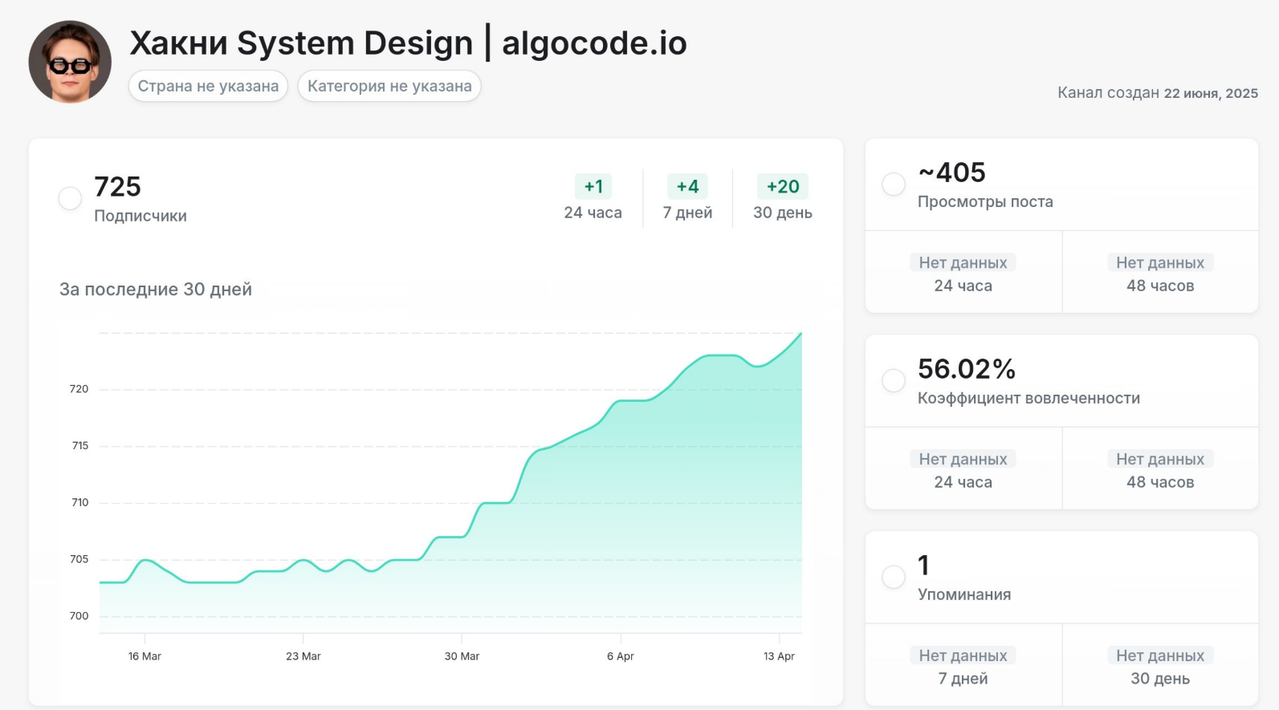This screenshot has height=710, width=1279.
Task: Click the 6 Apr tick on chart axis
Action: tap(621, 655)
